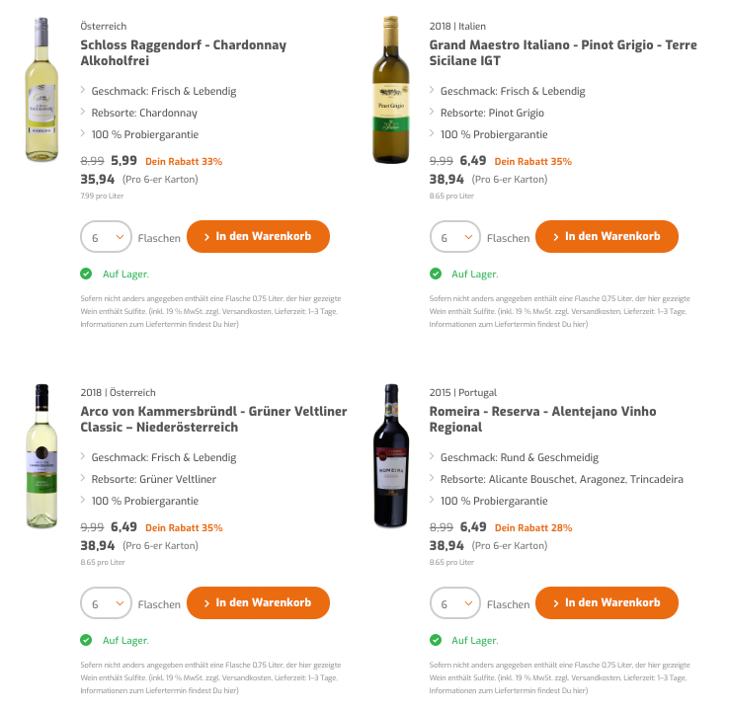The width and height of the screenshot is (729, 714).
Task: Click green stock checkmark under Romeira Reserva
Action: pyautogui.click(x=436, y=640)
